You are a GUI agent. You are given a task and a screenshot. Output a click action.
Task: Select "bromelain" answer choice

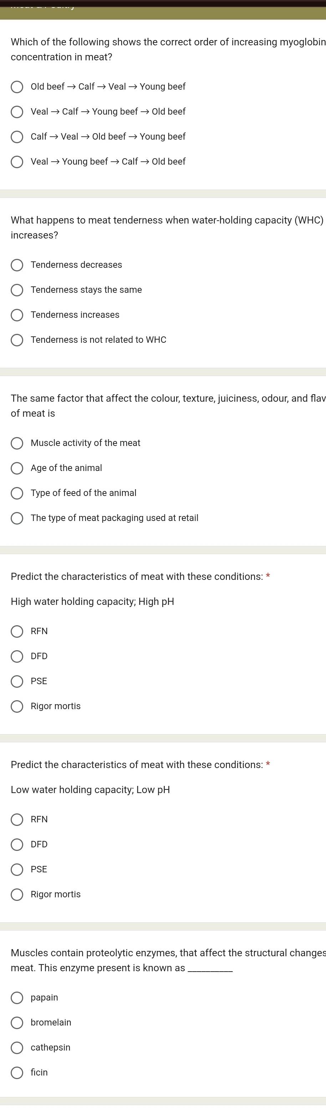[x=17, y=1023]
